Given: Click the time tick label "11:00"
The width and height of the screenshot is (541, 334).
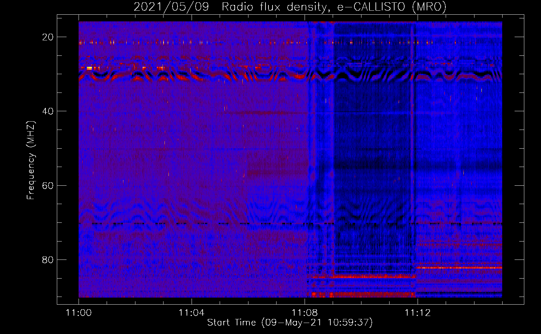Looking at the screenshot, I should 79,313.
